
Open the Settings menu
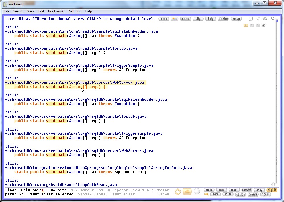pyautogui.click(x=75, y=11)
